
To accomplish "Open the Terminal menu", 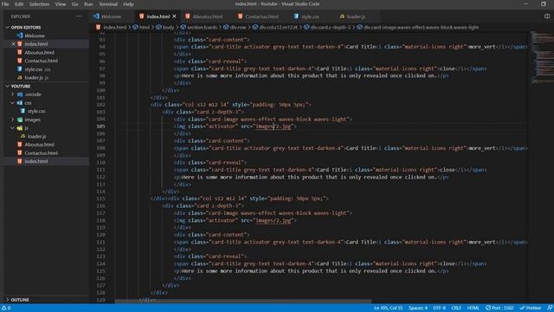I will click(107, 4).
